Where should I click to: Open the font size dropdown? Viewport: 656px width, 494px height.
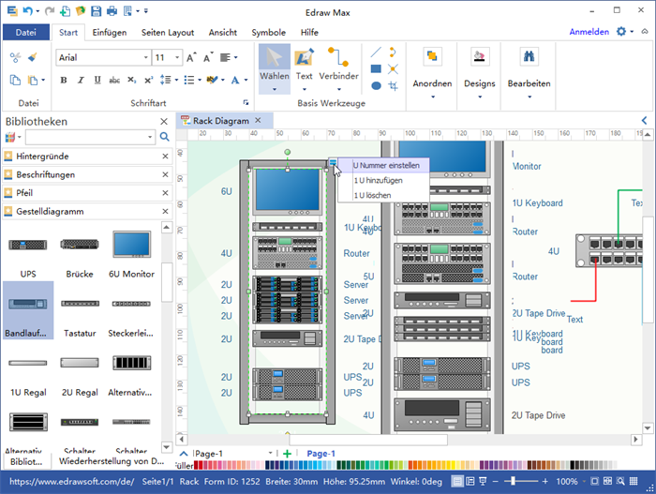click(x=176, y=58)
